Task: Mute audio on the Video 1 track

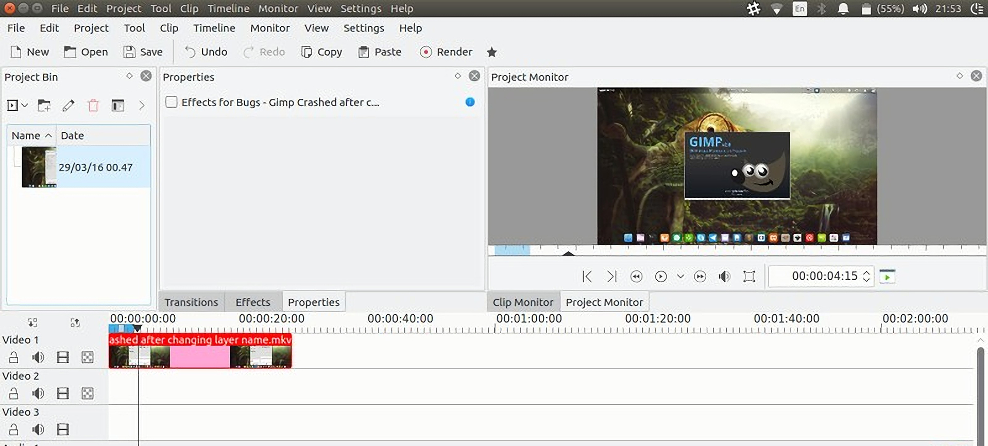Action: 38,357
